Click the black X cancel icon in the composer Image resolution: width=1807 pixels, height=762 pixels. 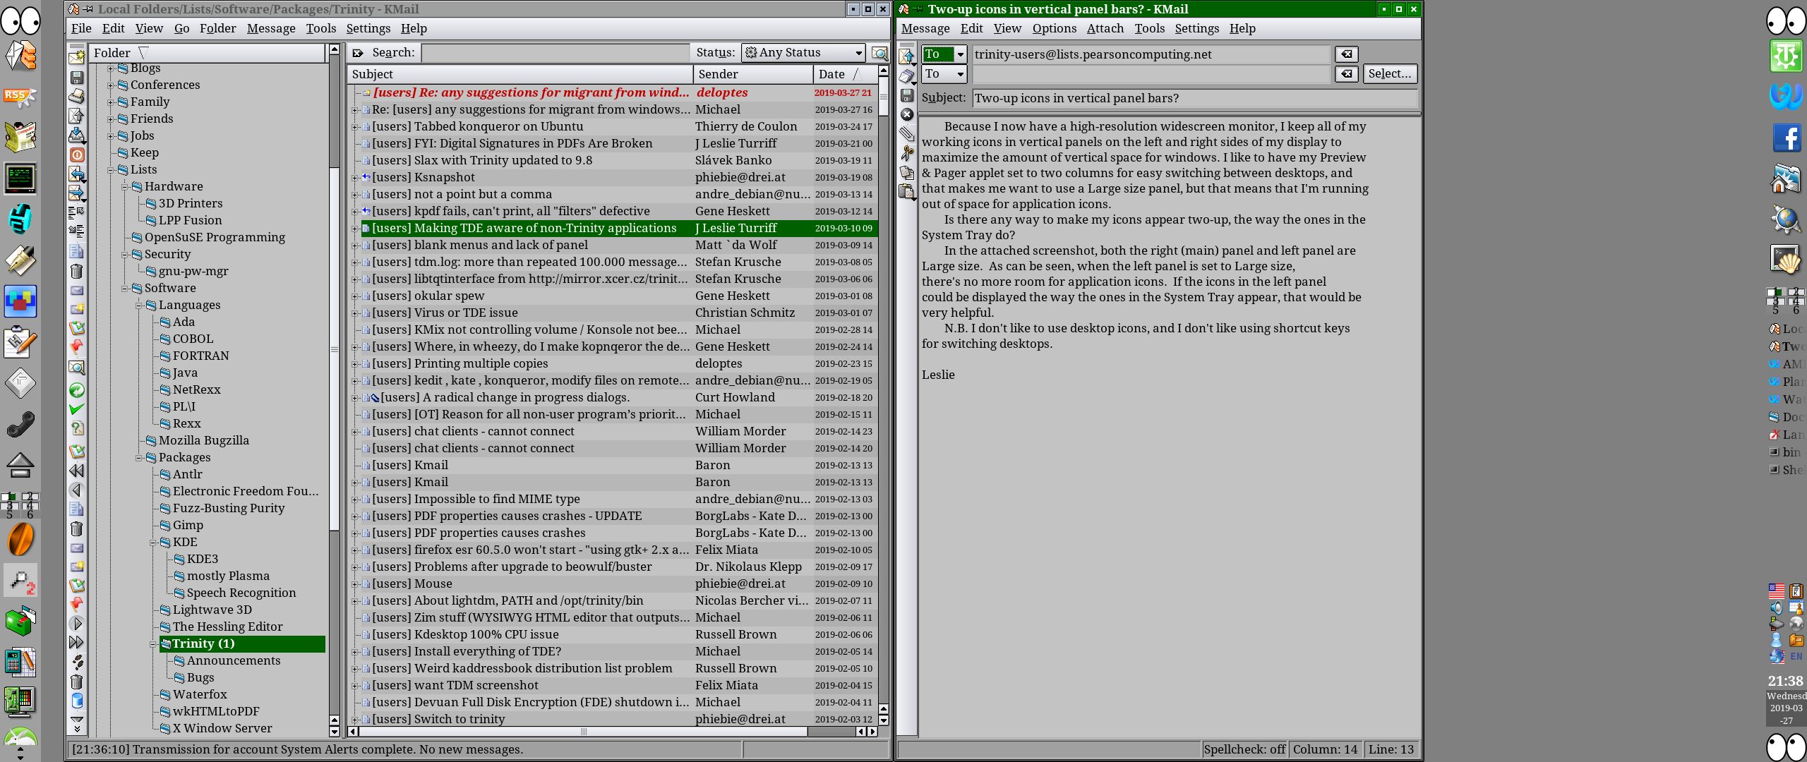pyautogui.click(x=907, y=114)
